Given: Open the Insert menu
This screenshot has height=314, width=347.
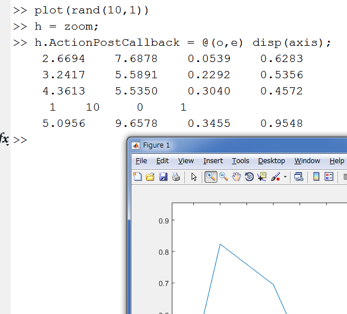Looking at the screenshot, I should coord(213,161).
